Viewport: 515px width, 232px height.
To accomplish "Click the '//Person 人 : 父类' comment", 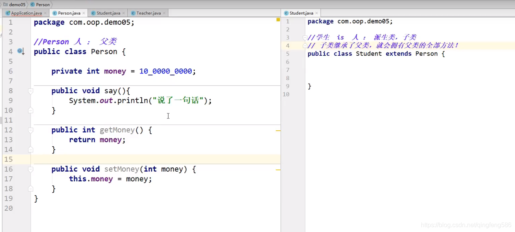I will coord(75,42).
